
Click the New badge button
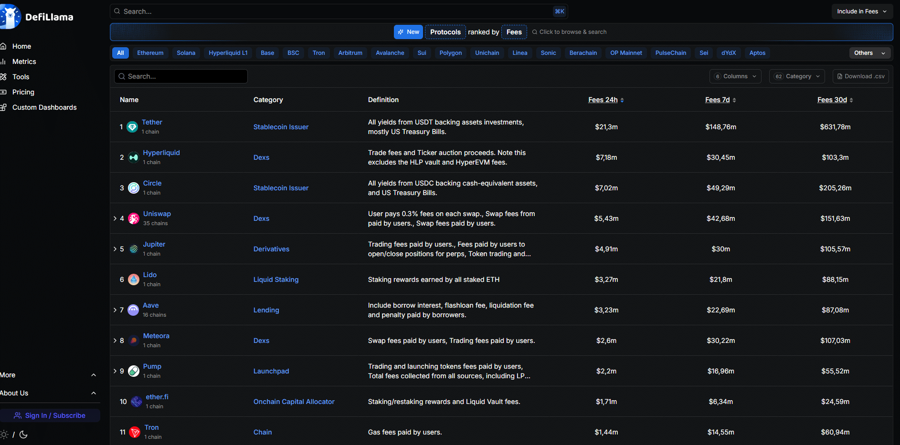[408, 32]
